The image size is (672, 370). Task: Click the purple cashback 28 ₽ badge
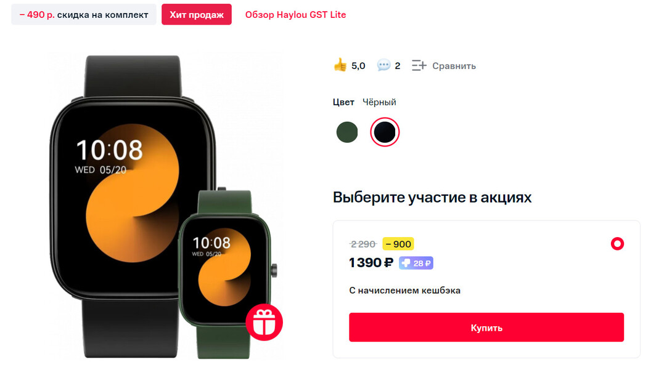click(416, 263)
